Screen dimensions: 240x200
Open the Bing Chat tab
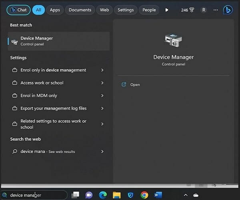tap(18, 10)
